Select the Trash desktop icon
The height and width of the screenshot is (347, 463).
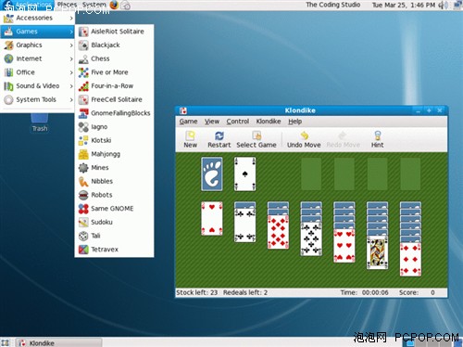[x=40, y=122]
